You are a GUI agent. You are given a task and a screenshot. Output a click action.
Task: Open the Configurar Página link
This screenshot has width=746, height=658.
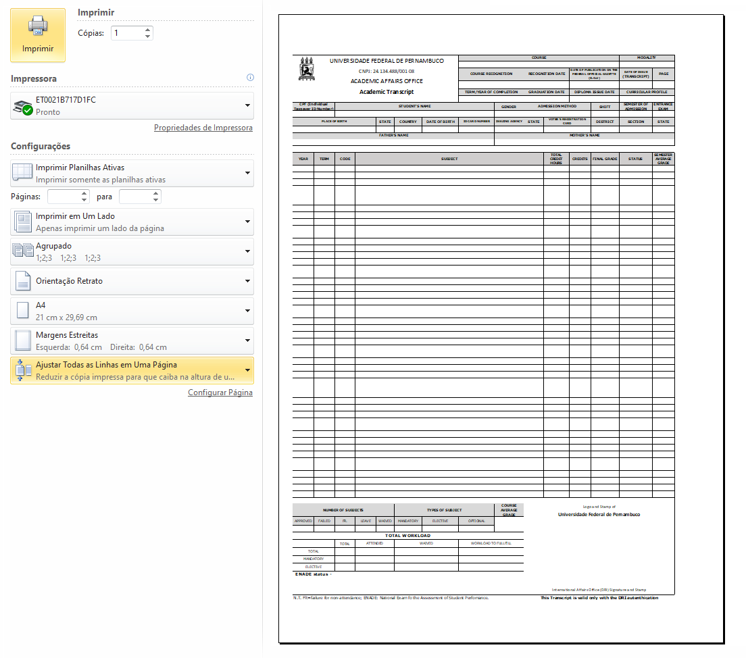[220, 393]
